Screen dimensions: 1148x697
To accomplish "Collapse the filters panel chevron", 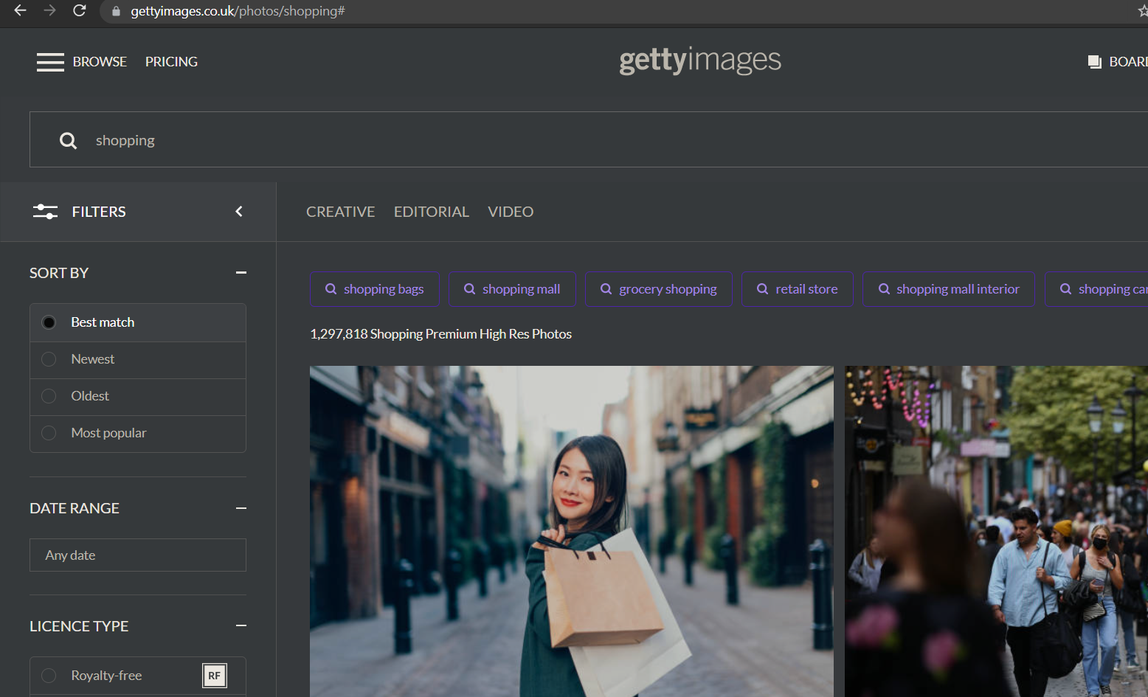I will click(x=239, y=212).
